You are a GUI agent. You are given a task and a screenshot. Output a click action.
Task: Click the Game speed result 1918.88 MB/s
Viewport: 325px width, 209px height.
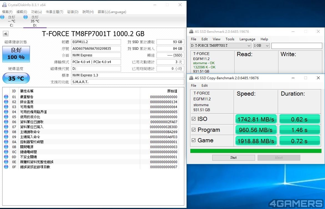pyautogui.click(x=256, y=141)
